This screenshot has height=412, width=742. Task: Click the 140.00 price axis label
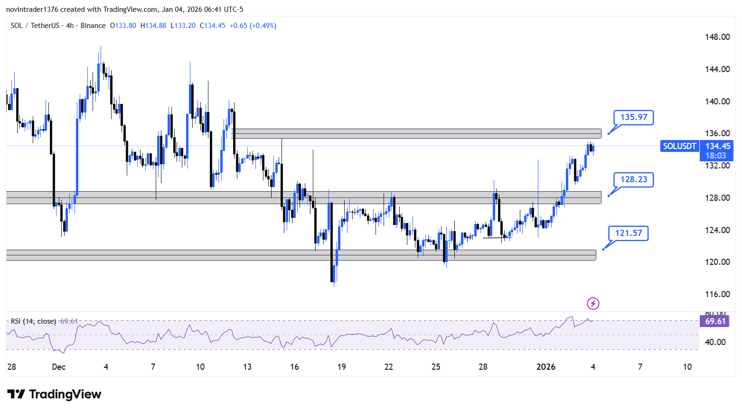tap(717, 102)
